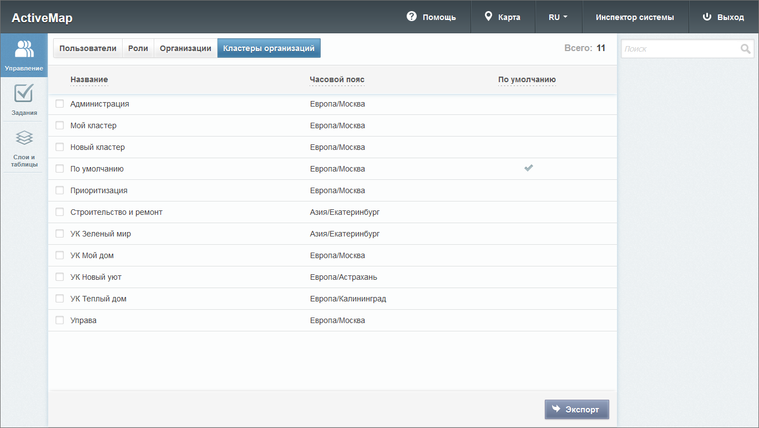Switch to the Организации tab
Screen dimensions: 759x428
tap(185, 48)
